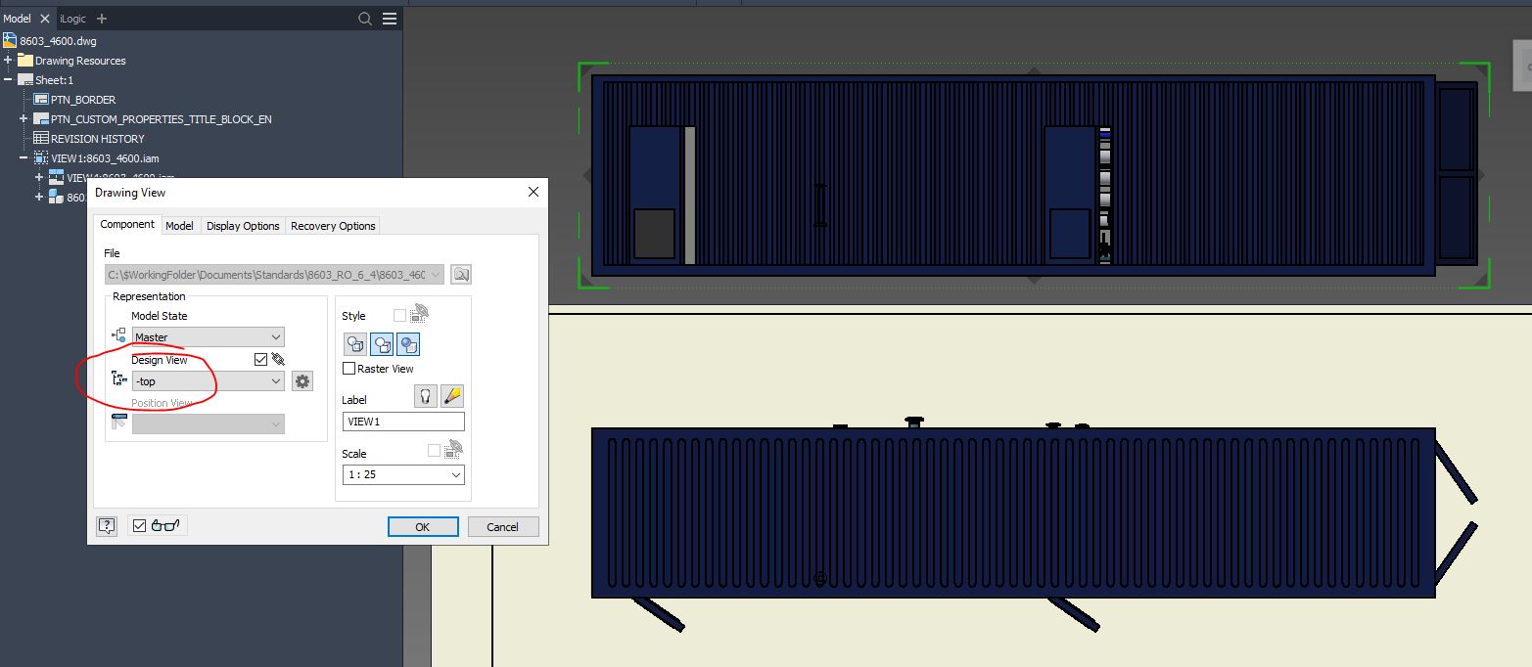1532x667 pixels.
Task: Open the Design View settings gear
Action: pos(302,380)
